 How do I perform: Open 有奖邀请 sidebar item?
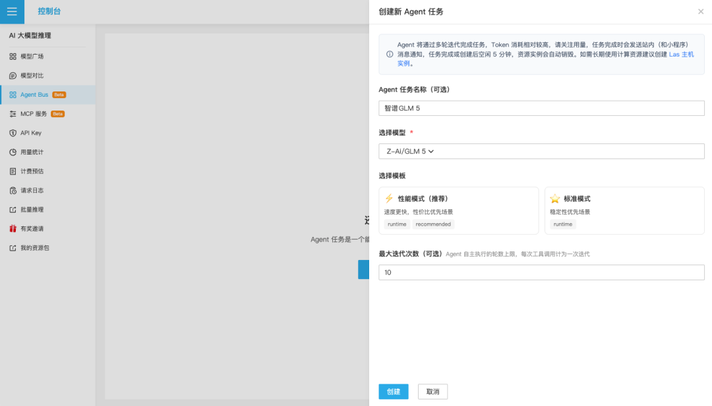[47, 228]
